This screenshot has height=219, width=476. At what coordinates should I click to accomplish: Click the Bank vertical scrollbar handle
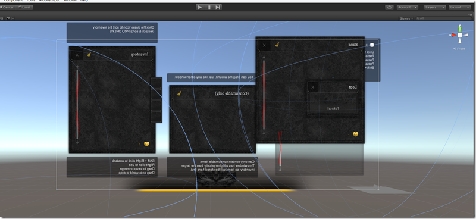[264, 95]
